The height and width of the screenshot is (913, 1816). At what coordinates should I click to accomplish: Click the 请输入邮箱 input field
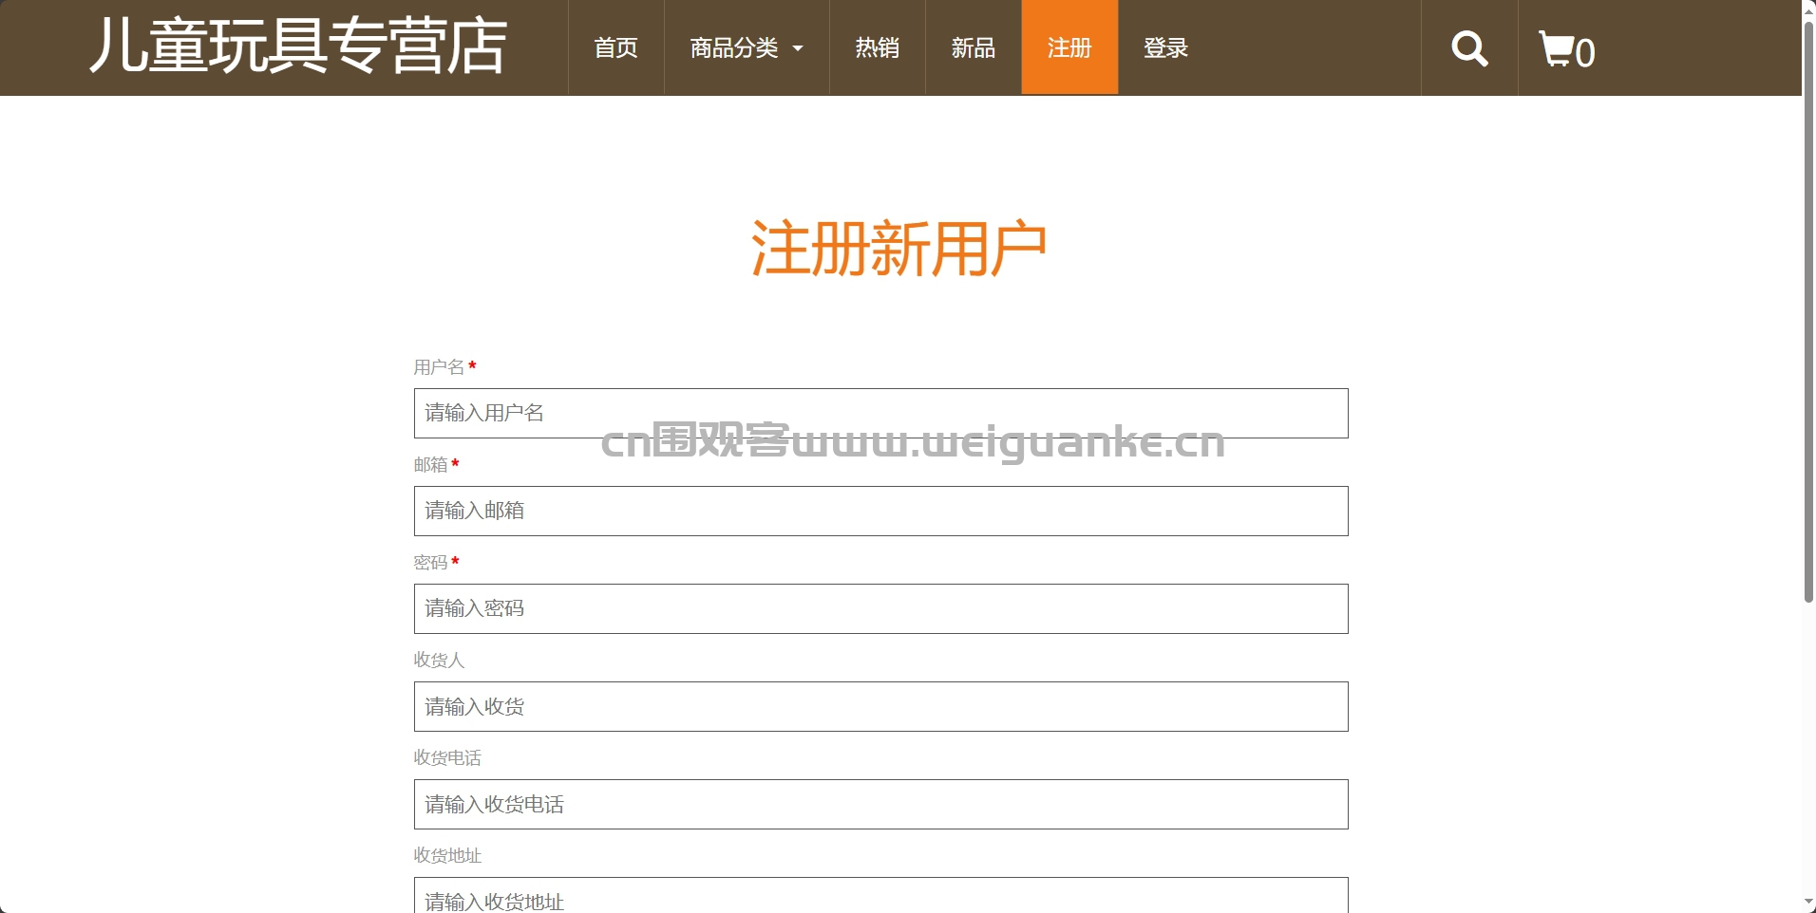click(880, 511)
